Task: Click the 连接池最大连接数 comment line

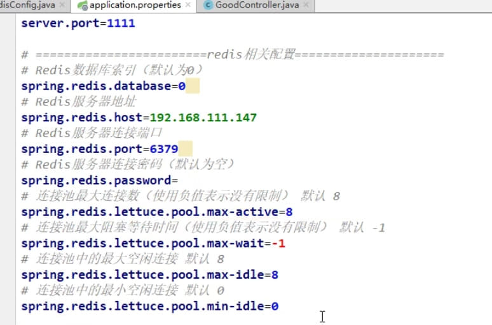Action: (x=181, y=196)
